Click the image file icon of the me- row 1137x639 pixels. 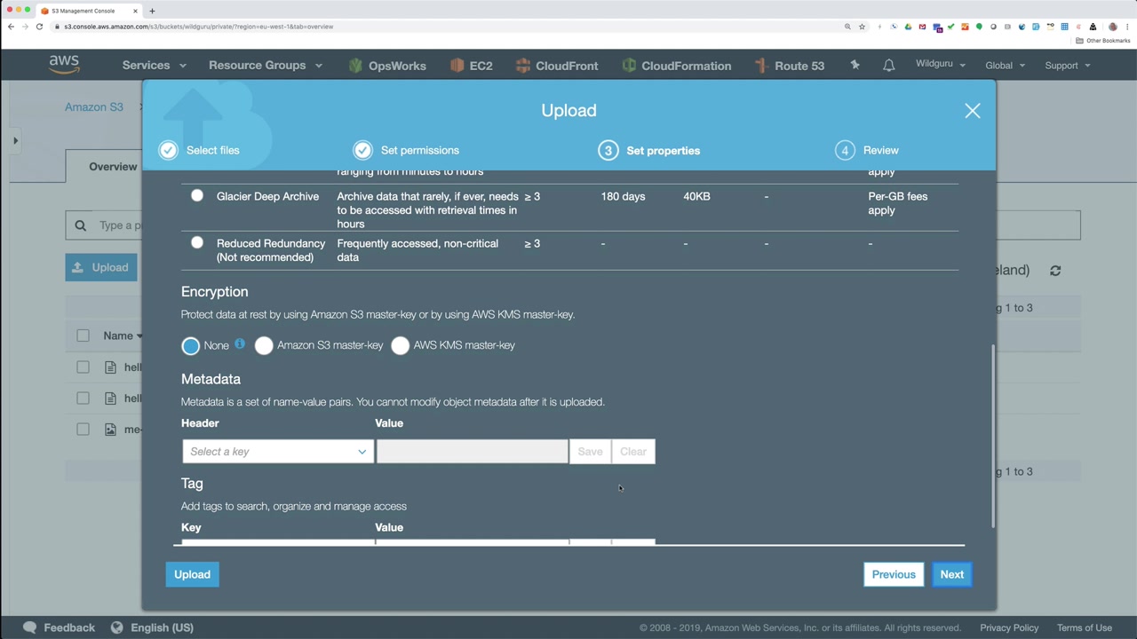110,430
